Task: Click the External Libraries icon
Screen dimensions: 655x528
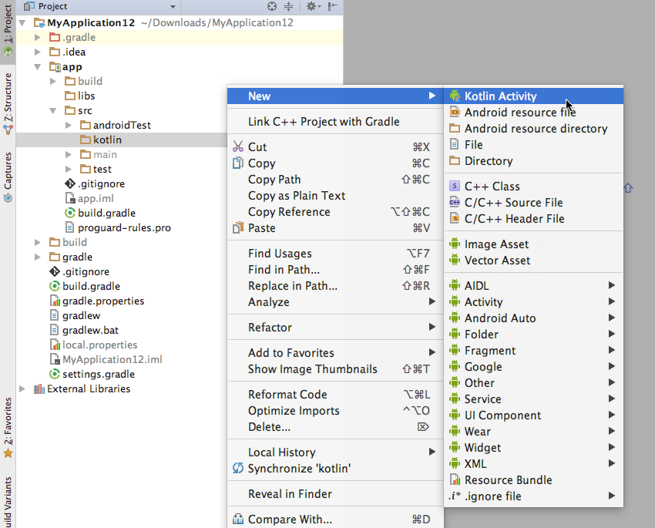Action: click(x=39, y=389)
